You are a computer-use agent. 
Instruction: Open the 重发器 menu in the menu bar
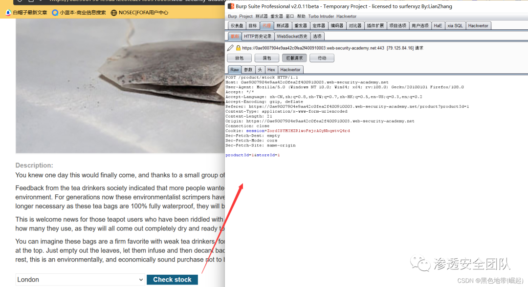[277, 16]
